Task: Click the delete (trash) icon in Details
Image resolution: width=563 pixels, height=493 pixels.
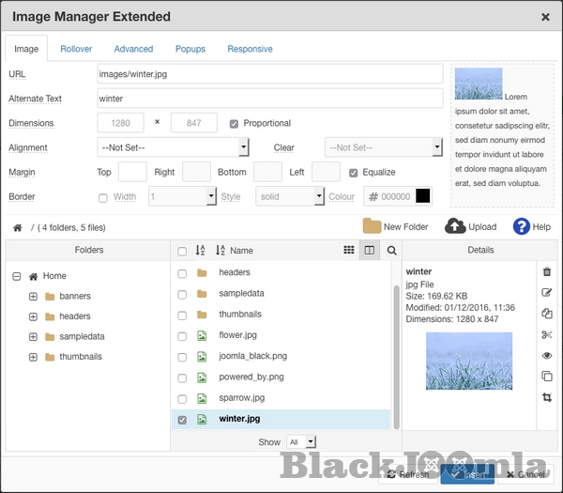Action: [x=547, y=271]
